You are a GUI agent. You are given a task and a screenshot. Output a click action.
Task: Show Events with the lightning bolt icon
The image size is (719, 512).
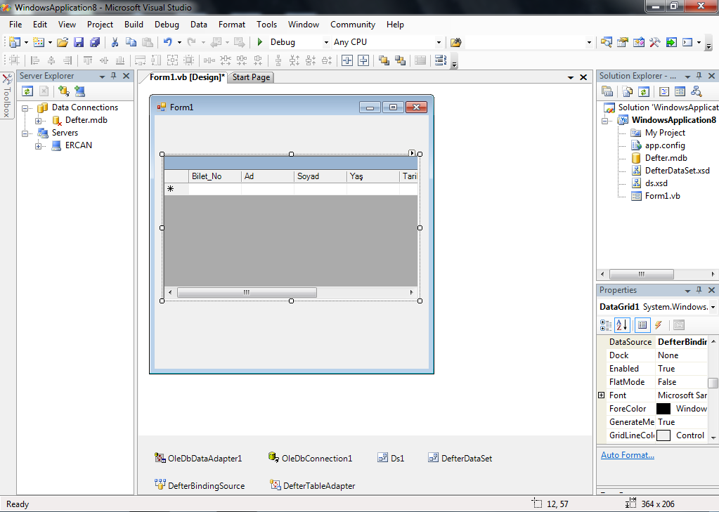[659, 325]
